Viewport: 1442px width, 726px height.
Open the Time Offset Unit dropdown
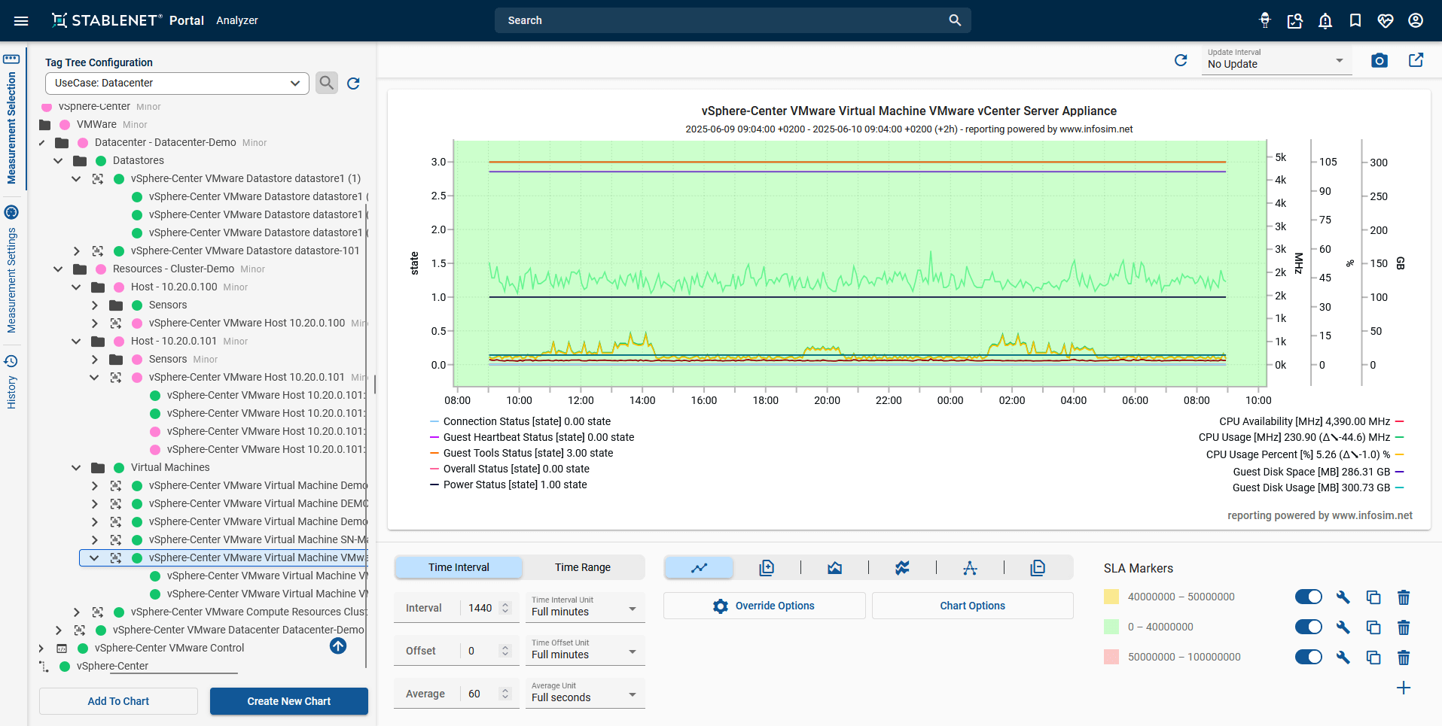tap(585, 650)
